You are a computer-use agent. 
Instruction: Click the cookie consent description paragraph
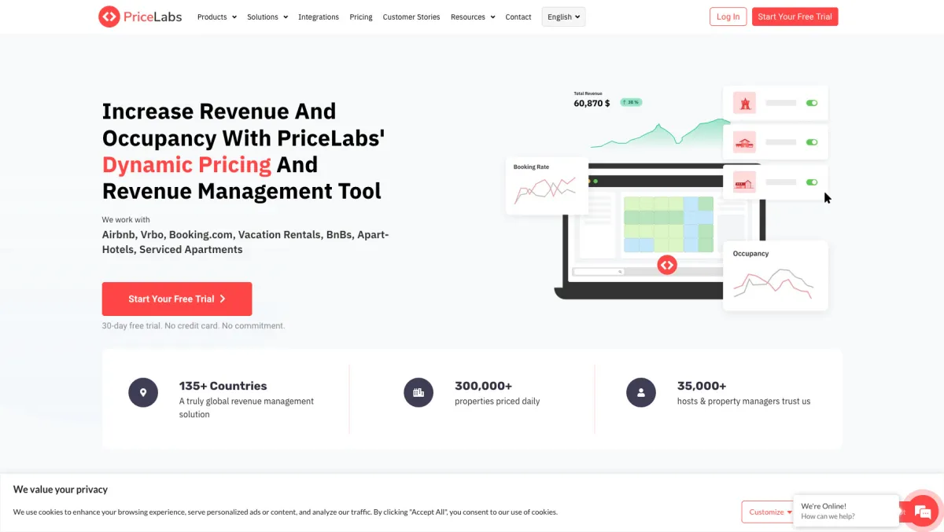click(x=286, y=512)
